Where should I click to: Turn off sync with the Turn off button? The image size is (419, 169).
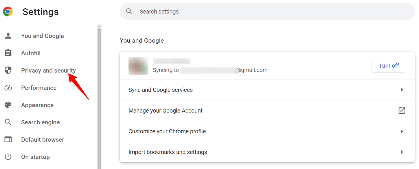pyautogui.click(x=389, y=66)
